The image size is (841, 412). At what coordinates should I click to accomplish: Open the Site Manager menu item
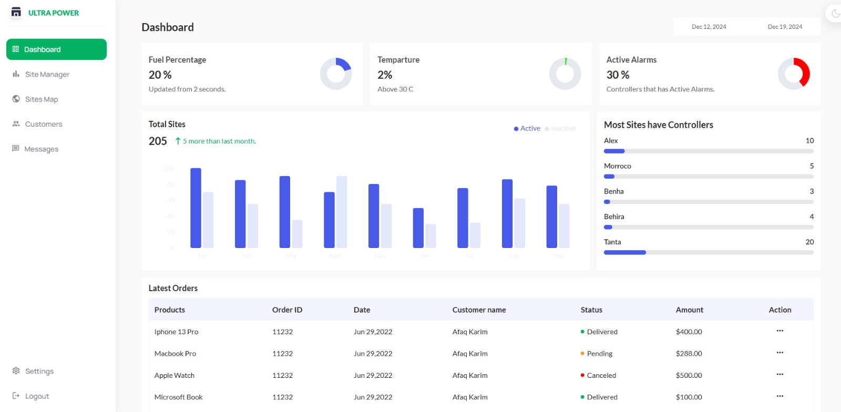tap(47, 75)
